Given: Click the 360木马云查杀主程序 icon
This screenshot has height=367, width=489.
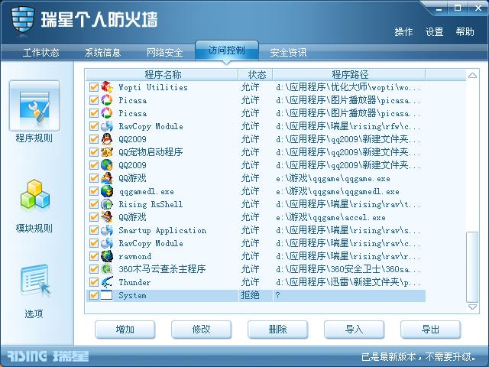Looking at the screenshot, I should click(x=107, y=269).
